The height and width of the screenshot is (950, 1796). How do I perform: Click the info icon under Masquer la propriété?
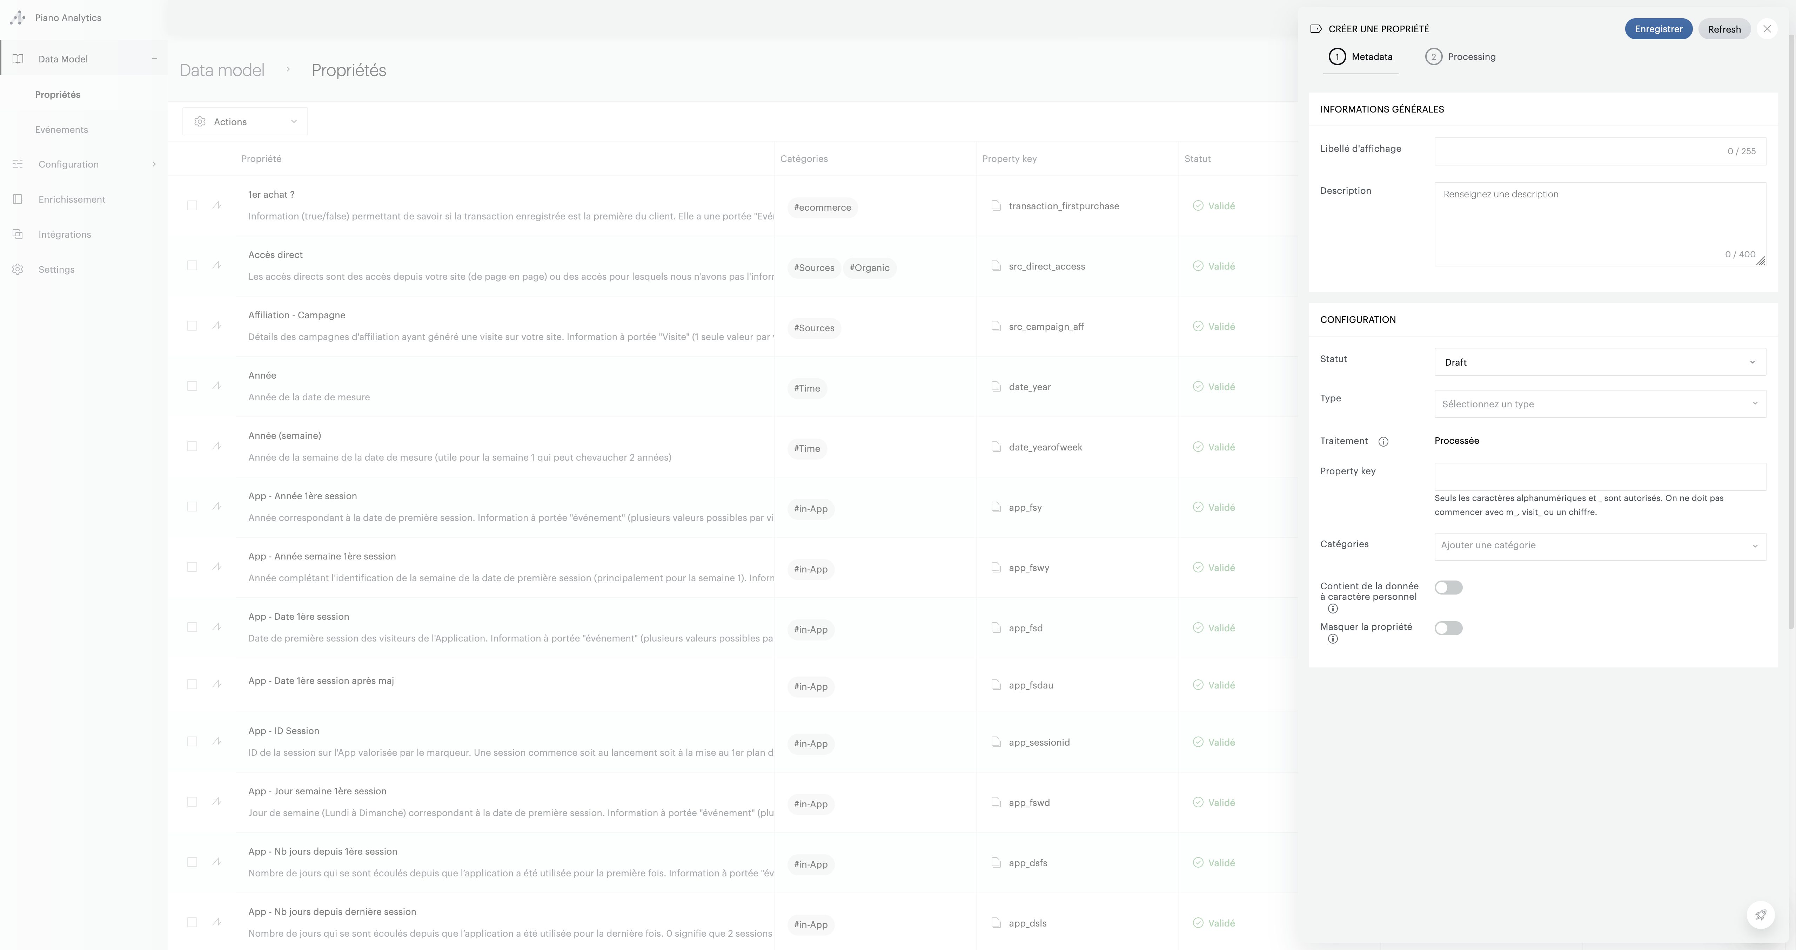click(x=1332, y=639)
